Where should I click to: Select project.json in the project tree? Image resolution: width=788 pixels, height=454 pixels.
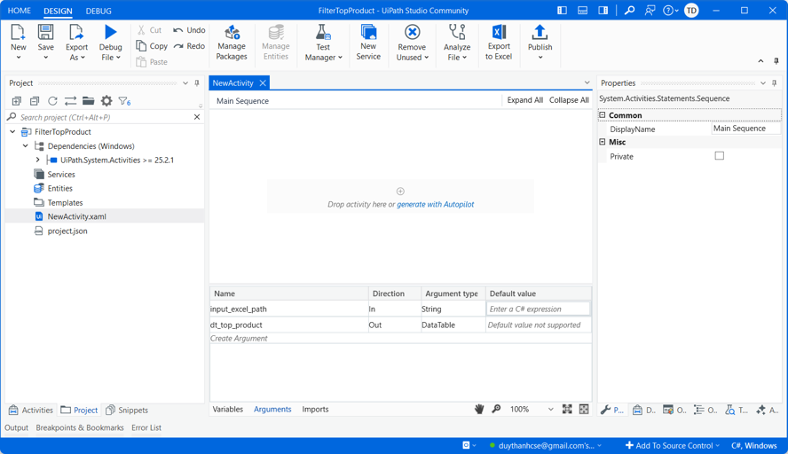[67, 231]
